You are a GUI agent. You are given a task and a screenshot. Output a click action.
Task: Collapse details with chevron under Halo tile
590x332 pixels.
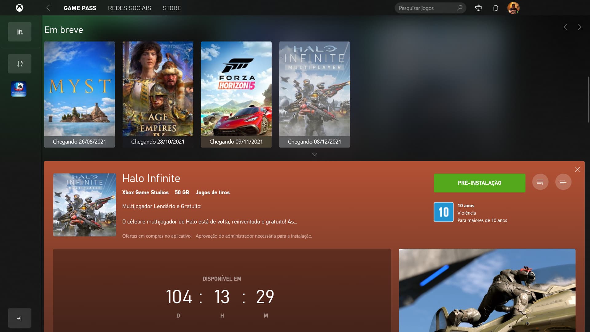314,155
